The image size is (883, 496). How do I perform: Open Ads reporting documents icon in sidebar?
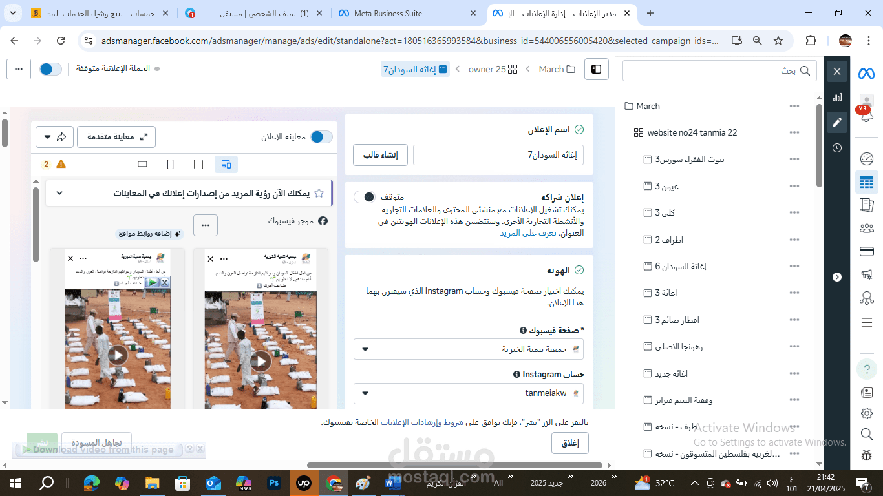tap(867, 205)
